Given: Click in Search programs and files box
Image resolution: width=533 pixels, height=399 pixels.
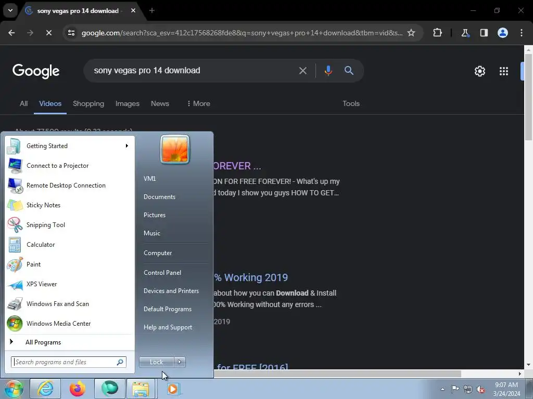Looking at the screenshot, I should pos(69,362).
